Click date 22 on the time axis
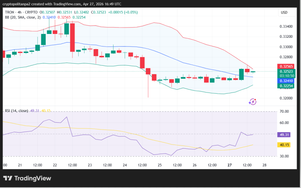Screen dimensions: 301x188 click(x=55, y=165)
